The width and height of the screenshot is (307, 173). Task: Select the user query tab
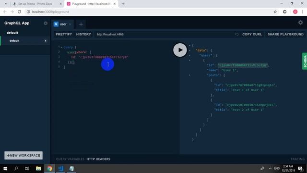[x=62, y=24]
